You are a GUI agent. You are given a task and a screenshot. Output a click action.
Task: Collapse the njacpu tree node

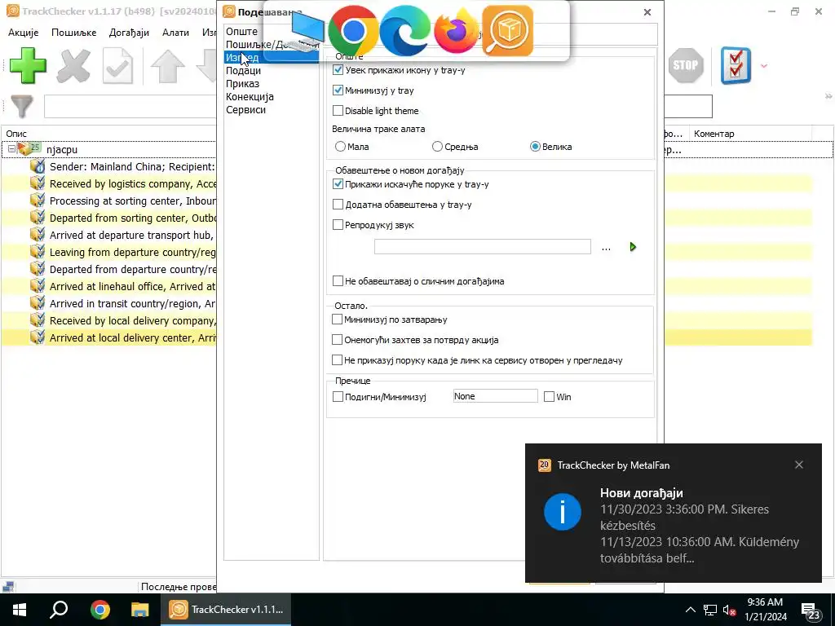11,149
